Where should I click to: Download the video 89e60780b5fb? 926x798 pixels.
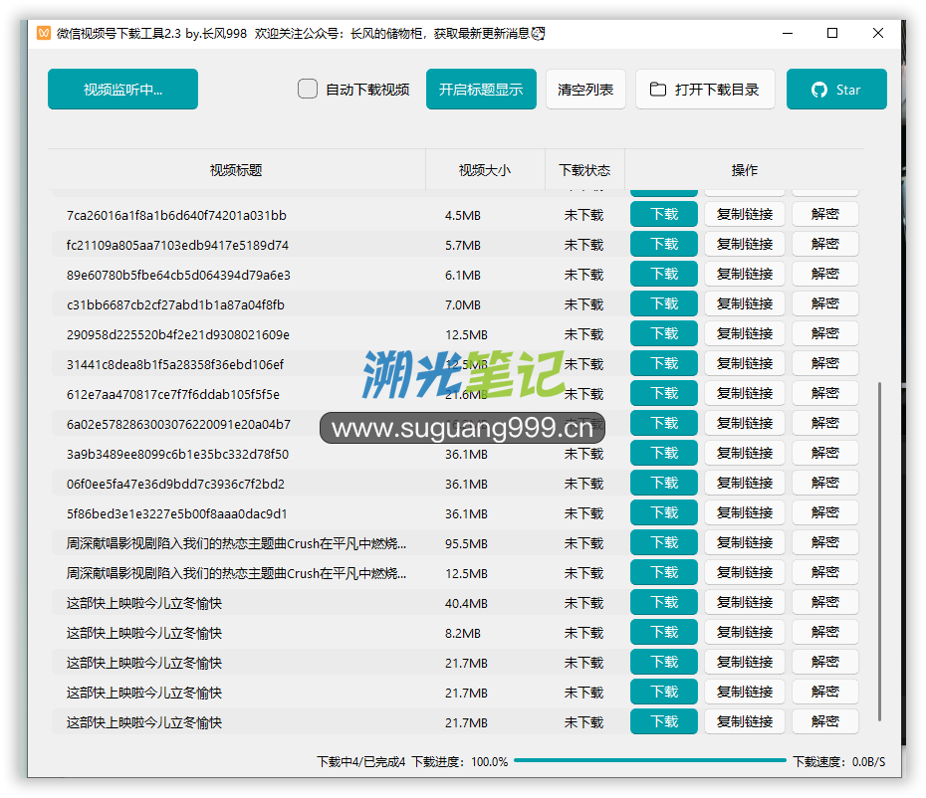(x=664, y=274)
